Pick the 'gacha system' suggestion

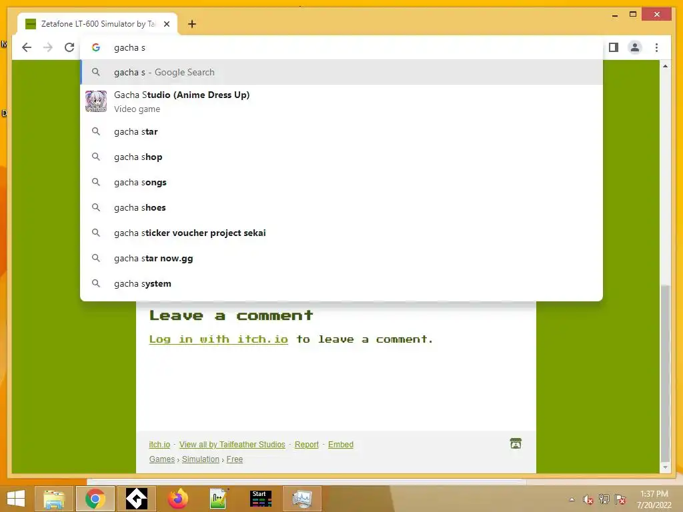pos(341,283)
